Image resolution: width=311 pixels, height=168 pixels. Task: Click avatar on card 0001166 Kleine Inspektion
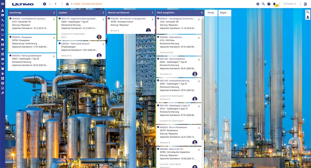195,74
